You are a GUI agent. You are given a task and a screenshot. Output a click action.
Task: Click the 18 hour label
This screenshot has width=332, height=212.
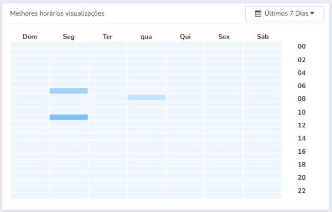pyautogui.click(x=302, y=165)
